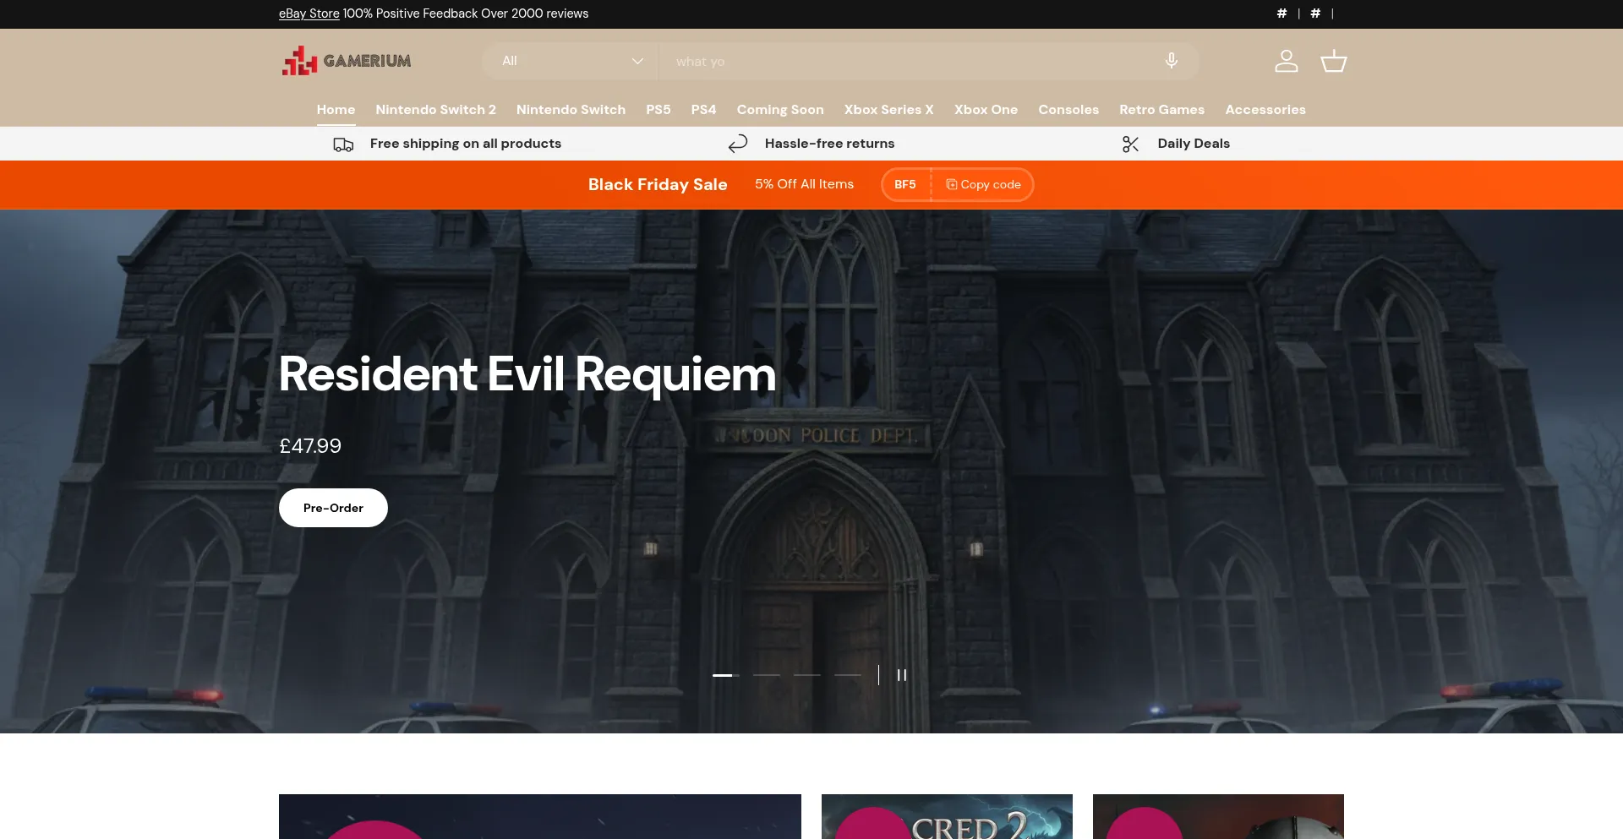Viewport: 1623px width, 839px height.
Task: Click the first social media icon top right
Action: point(1281,14)
